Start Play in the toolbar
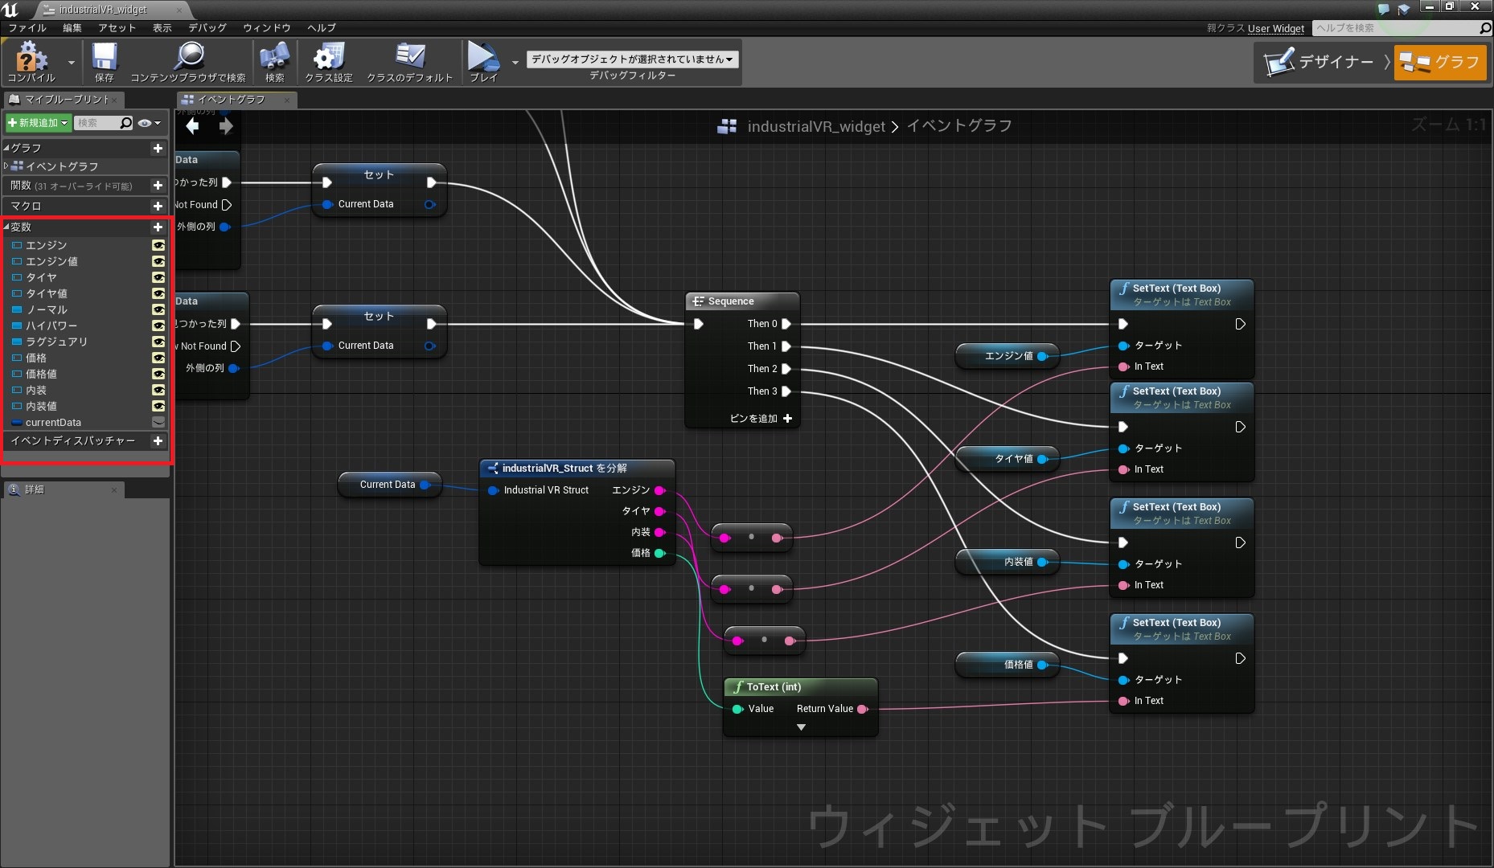This screenshot has height=868, width=1494. click(484, 62)
